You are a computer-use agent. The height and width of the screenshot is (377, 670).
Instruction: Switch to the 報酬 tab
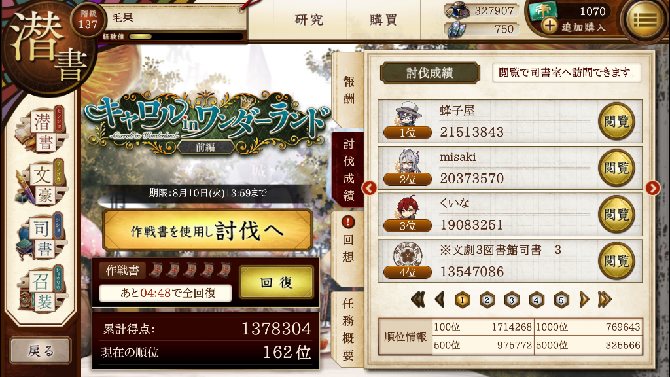point(348,90)
